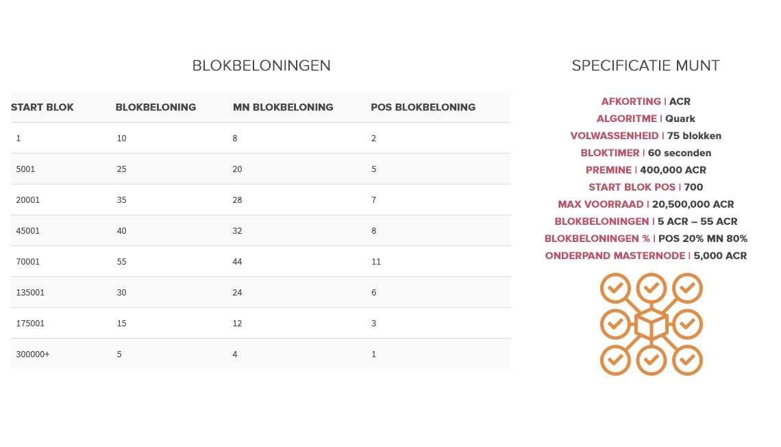Click the bottom-center checkmark circle icon
This screenshot has width=781, height=447.
coord(652,360)
